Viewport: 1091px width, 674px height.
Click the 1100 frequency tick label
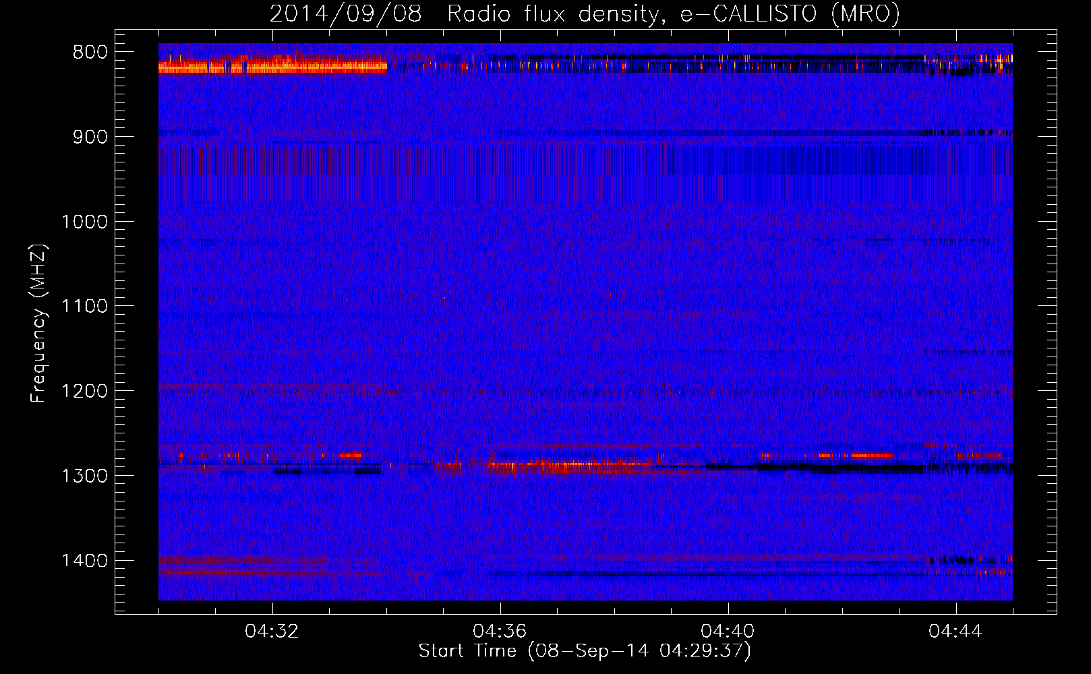pos(84,307)
